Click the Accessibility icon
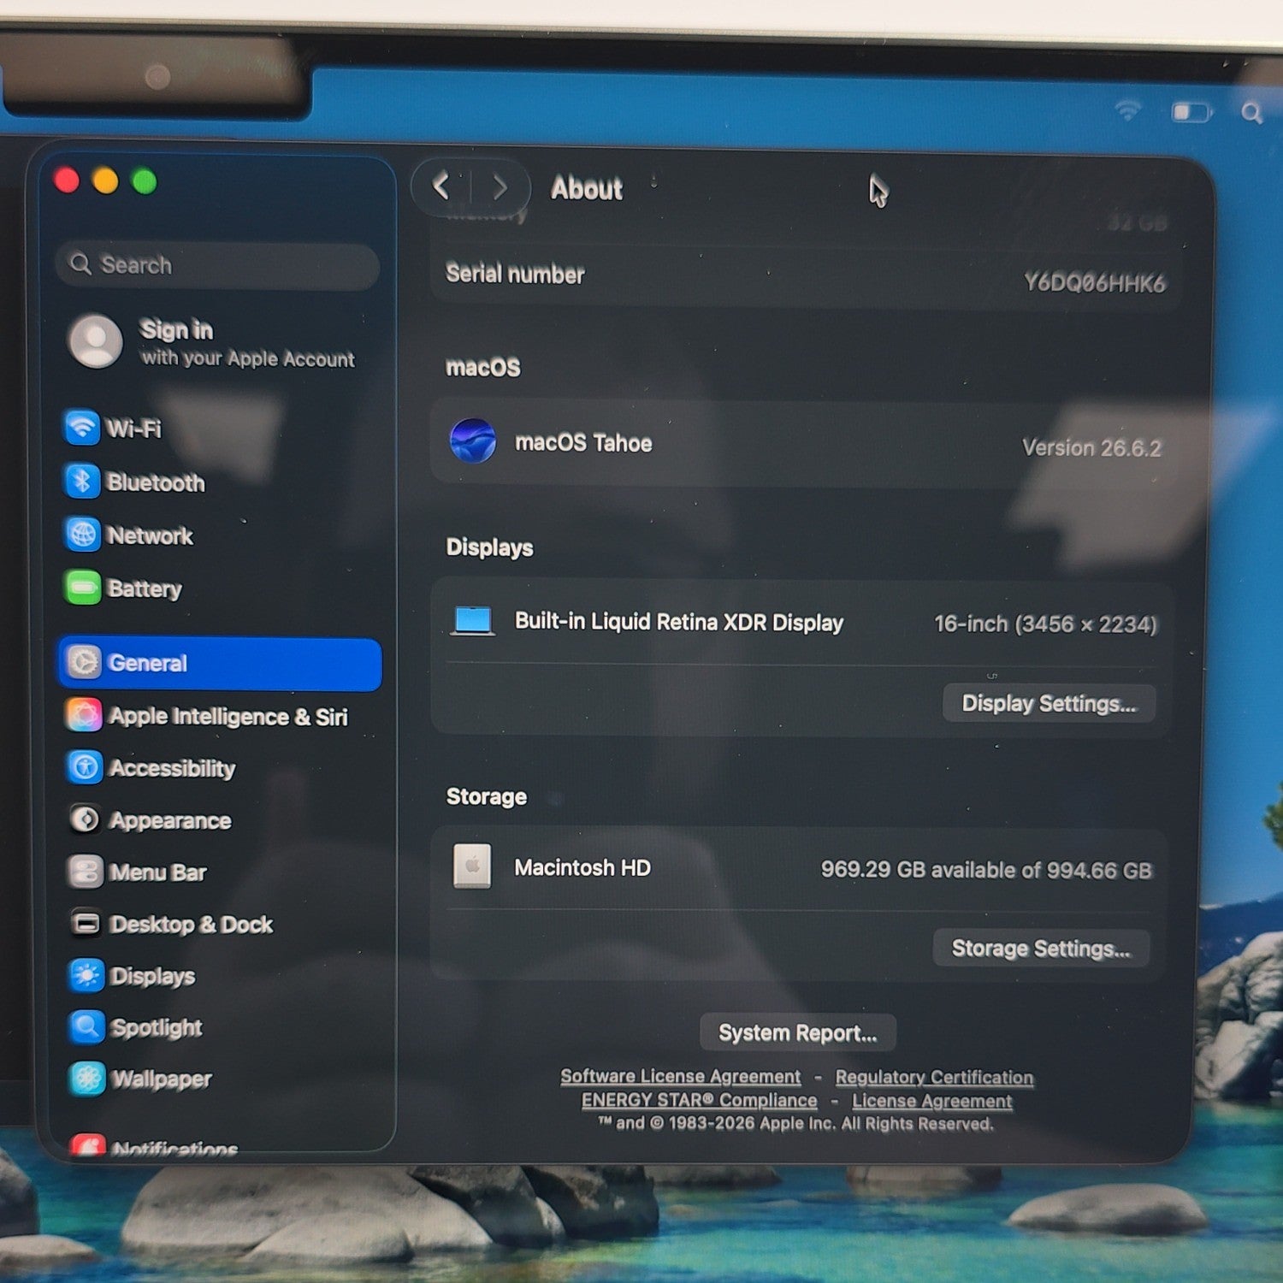This screenshot has width=1283, height=1283. coord(86,767)
